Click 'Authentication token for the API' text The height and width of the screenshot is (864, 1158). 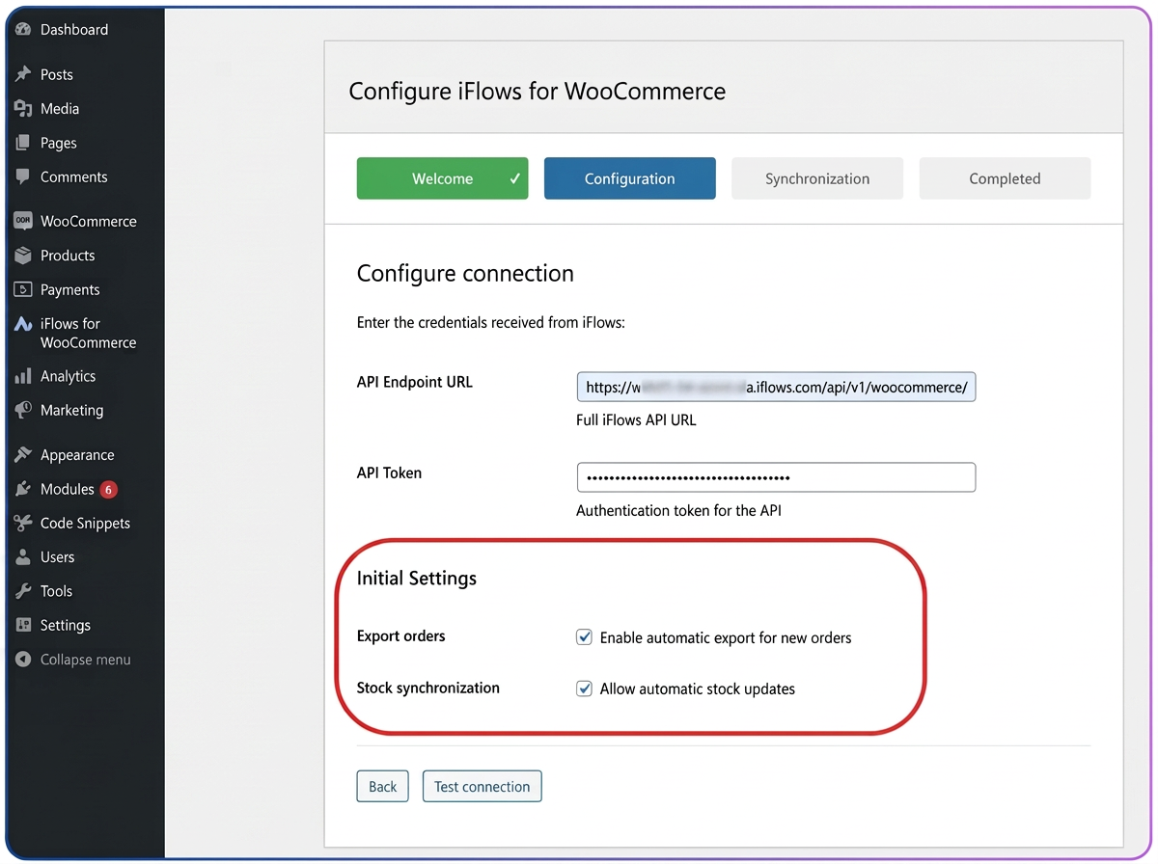tap(678, 511)
